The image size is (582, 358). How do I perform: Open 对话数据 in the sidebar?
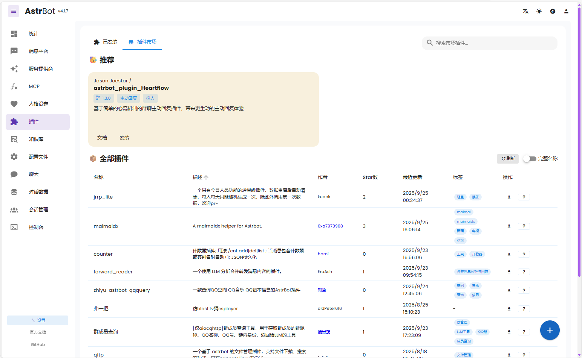38,192
